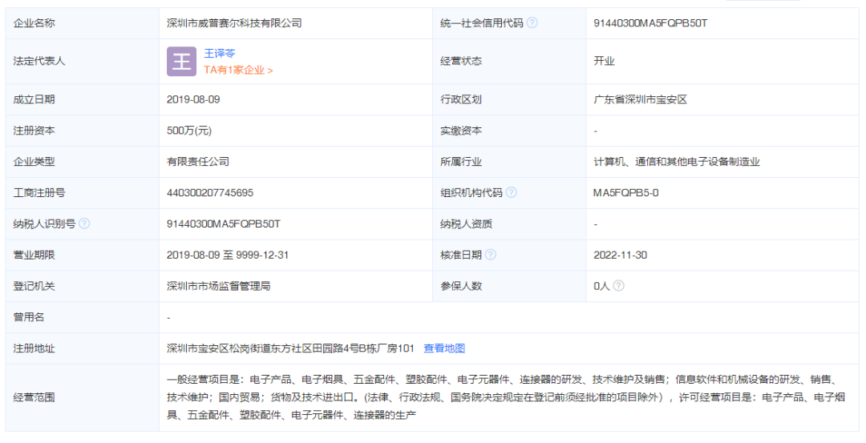Click the 参保人数 label text
Viewport: 866px width, 443px height.
tap(461, 286)
